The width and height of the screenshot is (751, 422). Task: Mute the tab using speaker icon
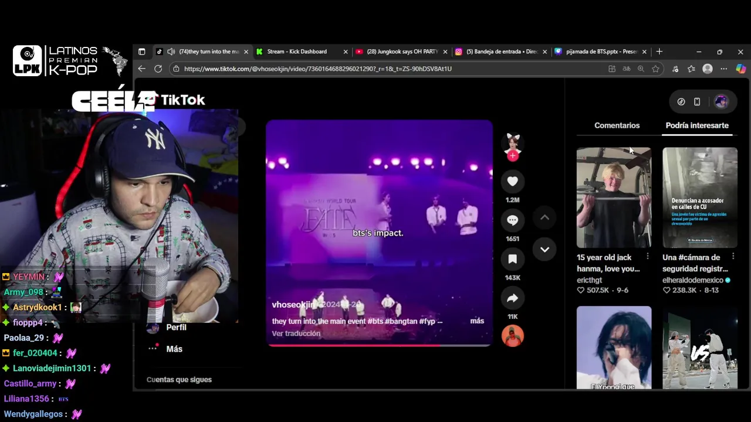click(x=171, y=52)
